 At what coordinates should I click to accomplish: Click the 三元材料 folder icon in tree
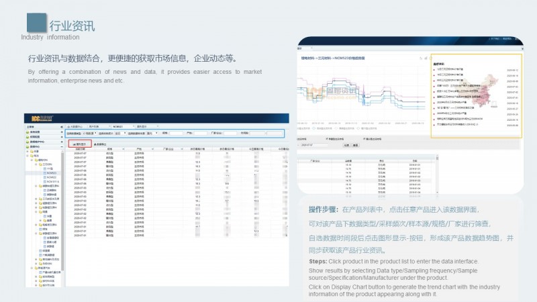click(x=41, y=164)
